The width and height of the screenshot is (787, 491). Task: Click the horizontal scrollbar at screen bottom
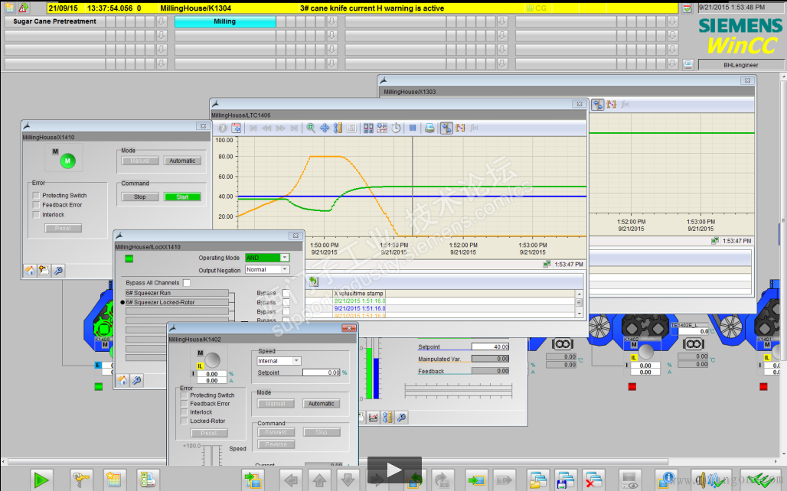click(338, 461)
